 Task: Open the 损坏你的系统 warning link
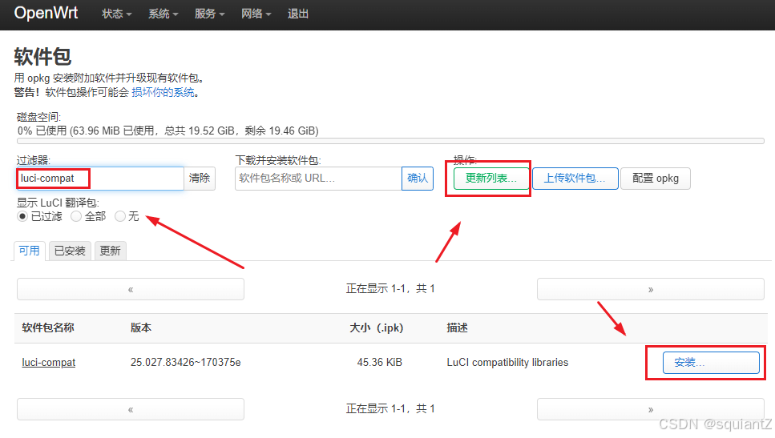163,92
